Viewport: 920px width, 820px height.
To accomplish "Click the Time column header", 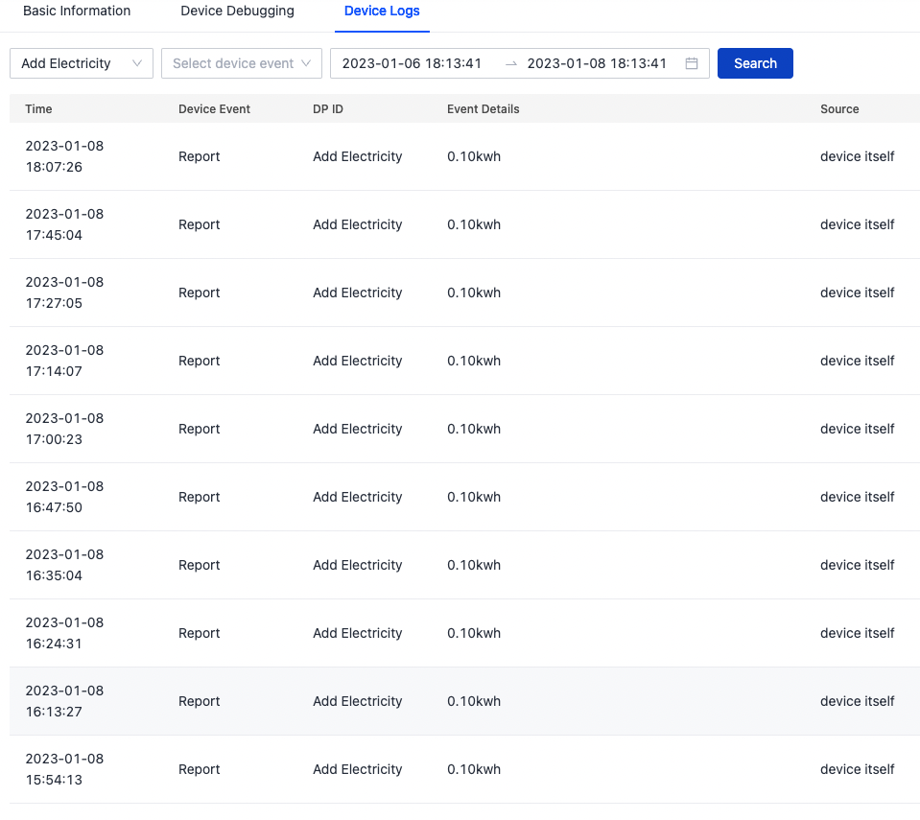I will click(38, 109).
